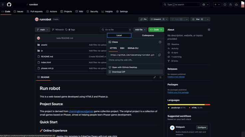Open the hamburger navigation menu

coord(3,5)
